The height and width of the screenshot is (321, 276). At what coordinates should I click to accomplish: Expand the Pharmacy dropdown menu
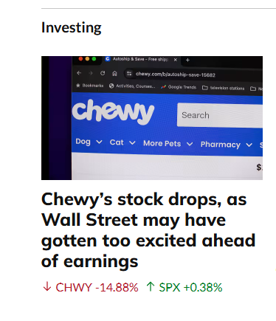[227, 145]
